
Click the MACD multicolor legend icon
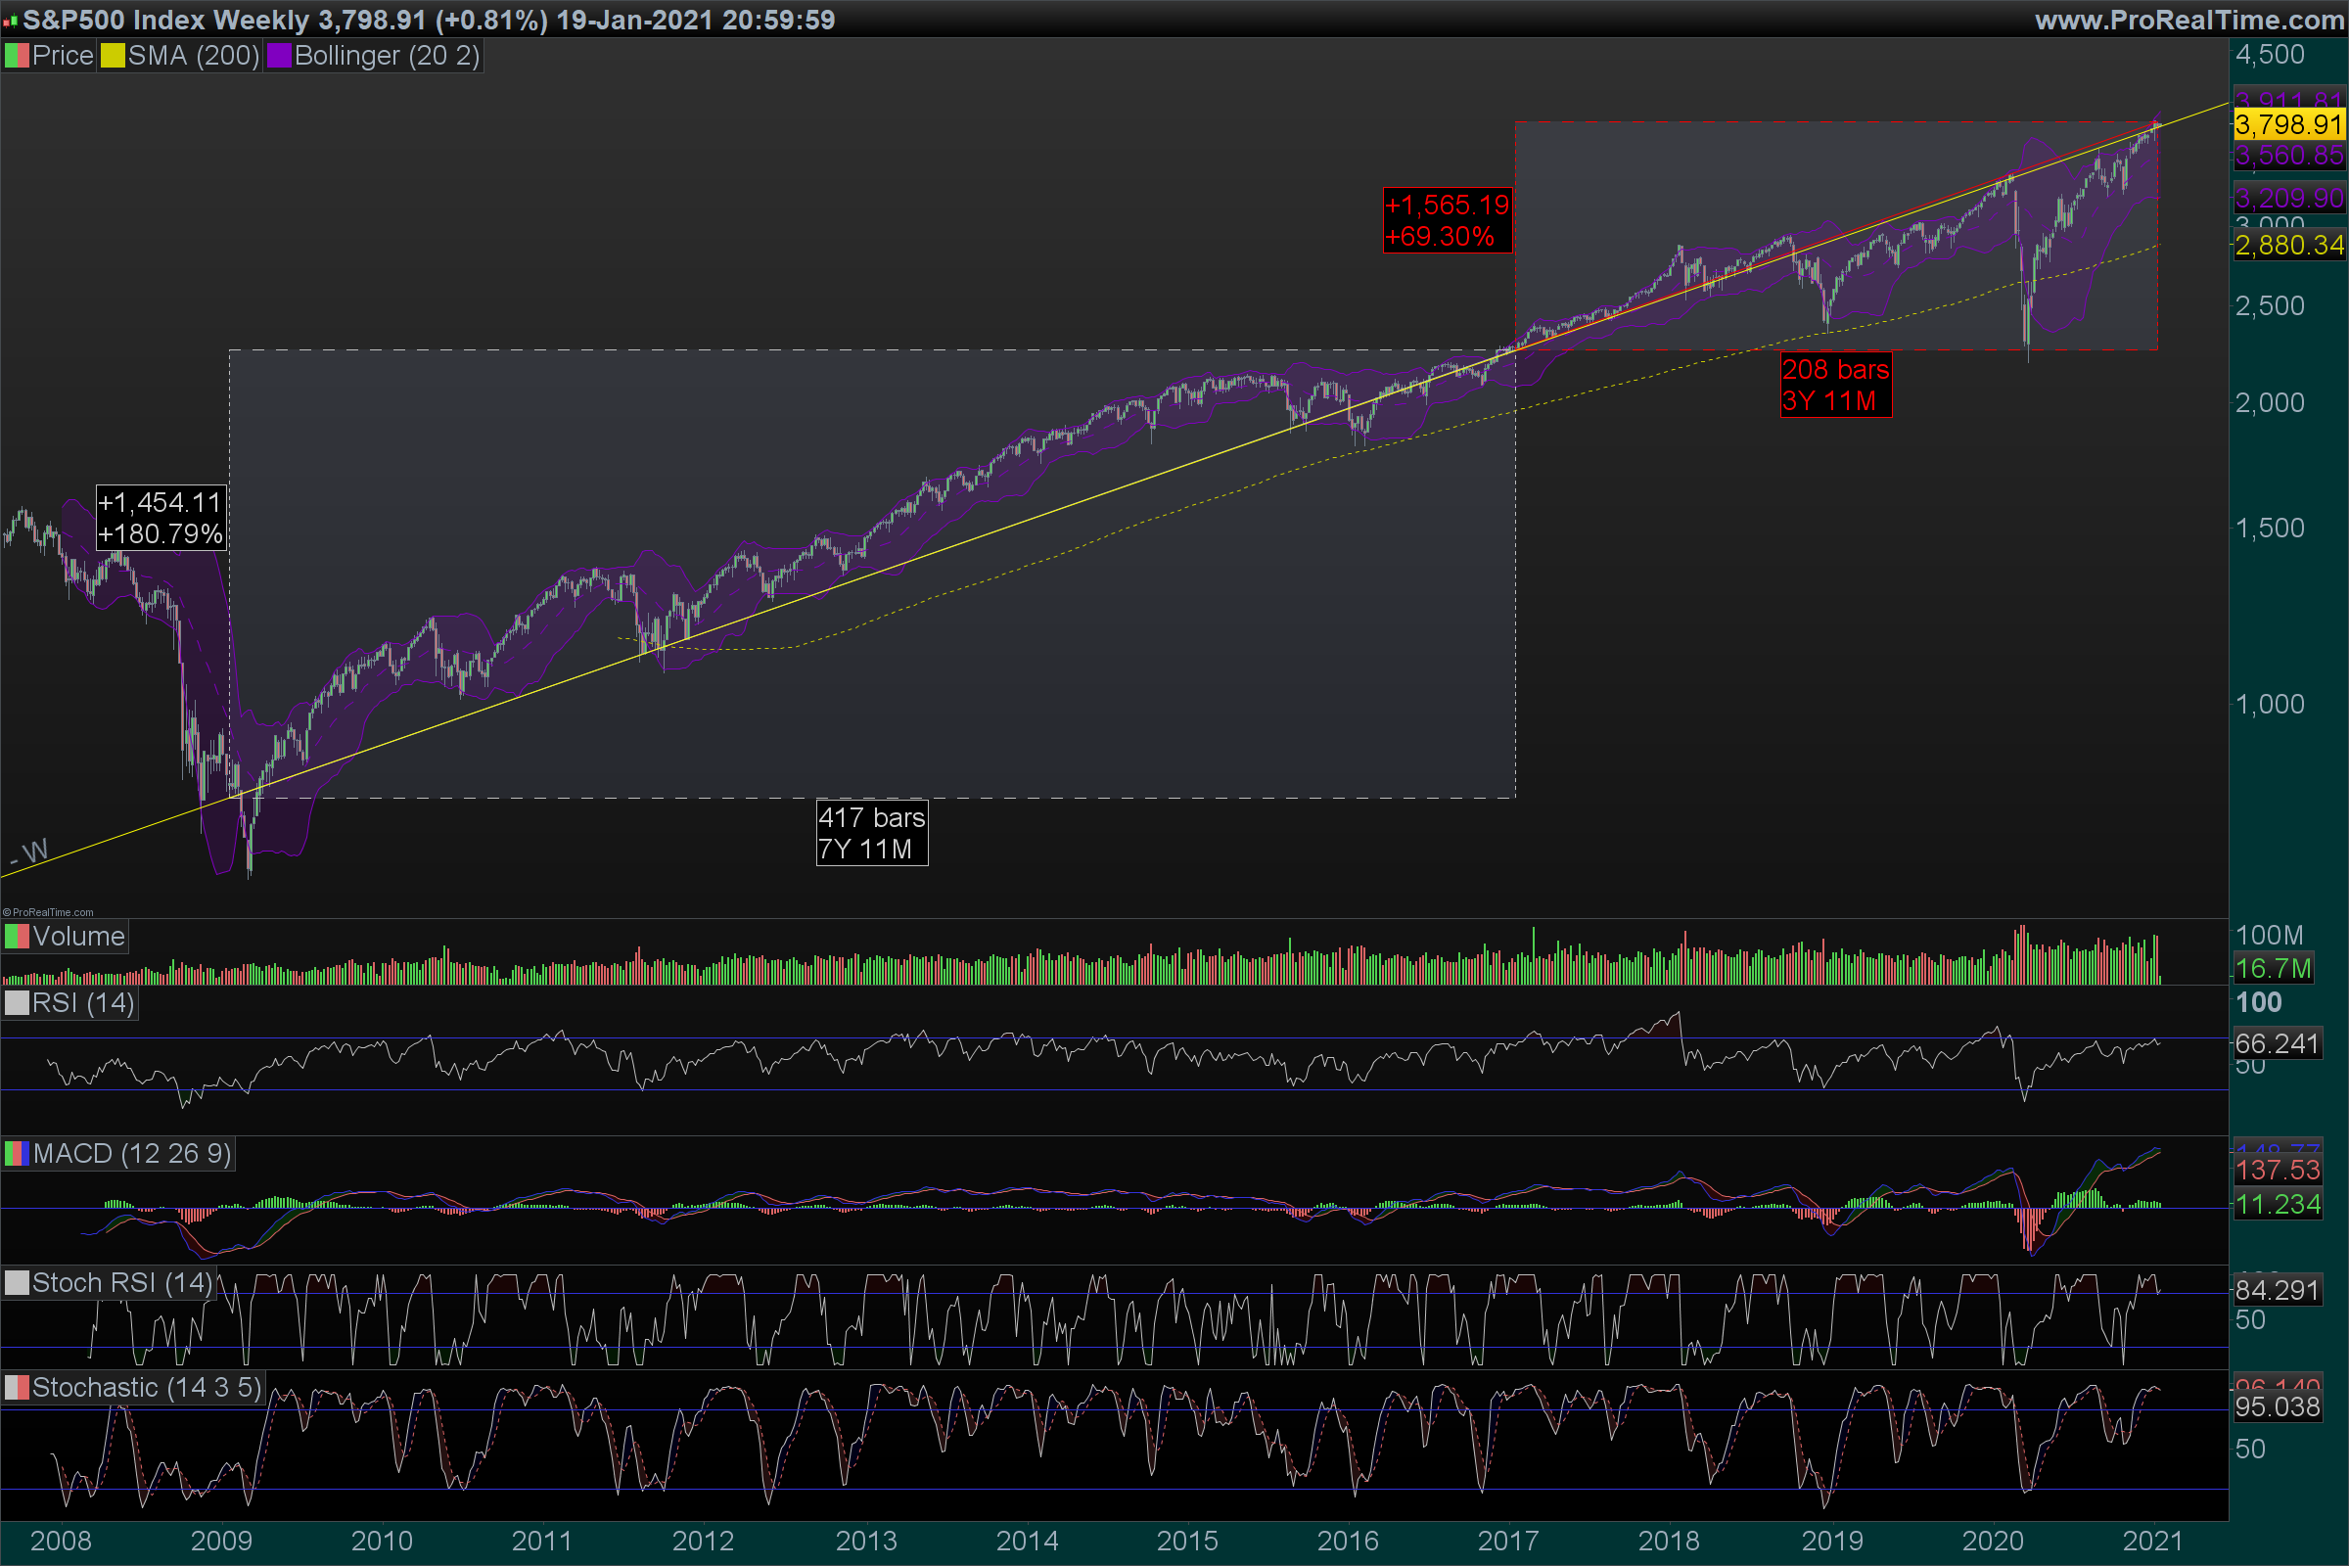tap(17, 1154)
